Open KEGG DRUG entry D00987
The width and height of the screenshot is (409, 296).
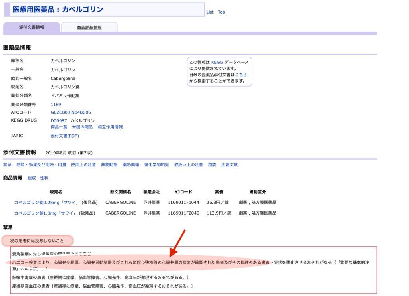59,121
